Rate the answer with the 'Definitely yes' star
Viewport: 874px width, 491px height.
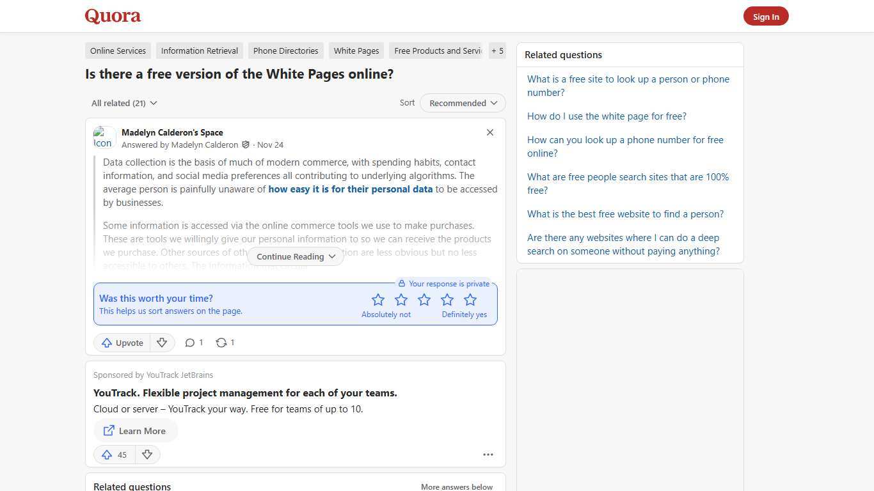coord(470,299)
